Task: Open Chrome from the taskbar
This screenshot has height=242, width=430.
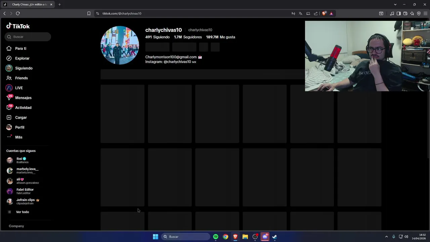Action: 225,237
